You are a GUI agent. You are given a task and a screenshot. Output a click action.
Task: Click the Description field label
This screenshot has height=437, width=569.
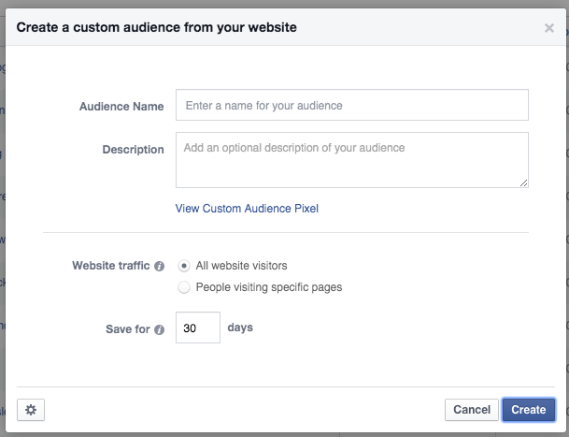point(133,150)
